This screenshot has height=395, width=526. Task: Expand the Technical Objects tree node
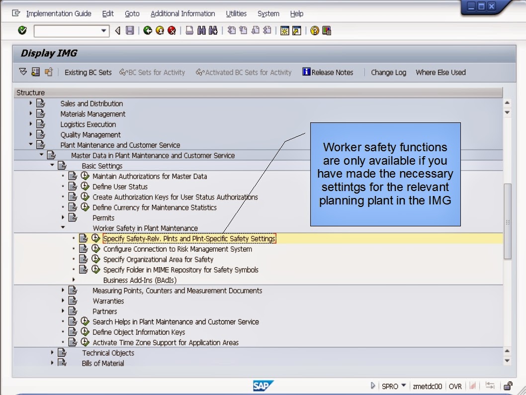(52, 353)
